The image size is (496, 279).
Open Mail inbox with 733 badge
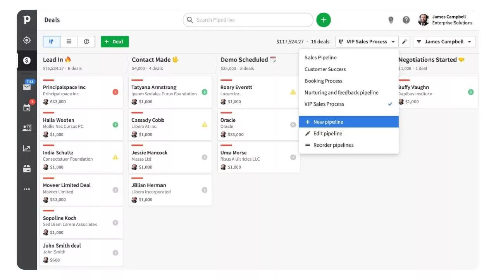click(x=27, y=86)
